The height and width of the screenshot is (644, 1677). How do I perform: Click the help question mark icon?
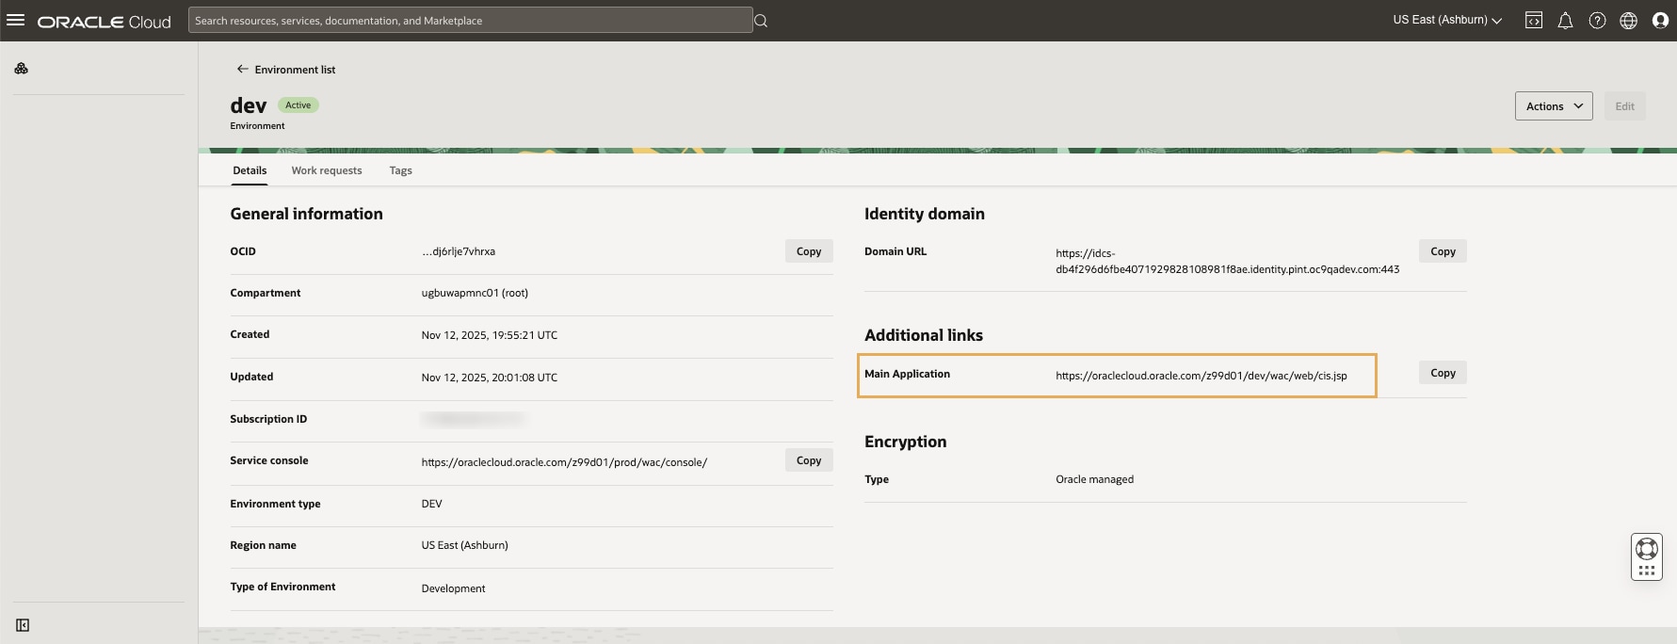(1597, 21)
